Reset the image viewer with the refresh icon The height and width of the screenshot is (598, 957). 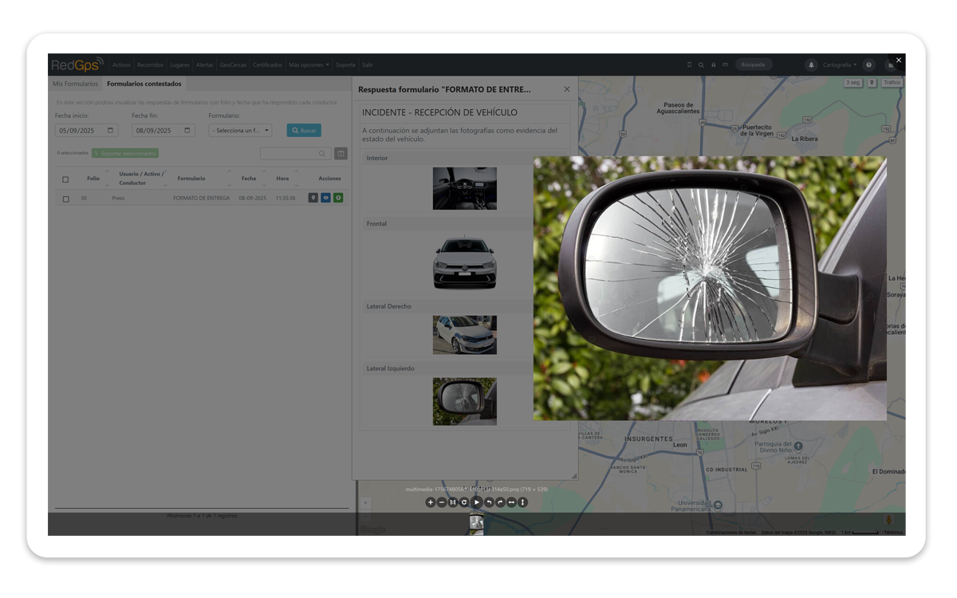click(x=464, y=502)
